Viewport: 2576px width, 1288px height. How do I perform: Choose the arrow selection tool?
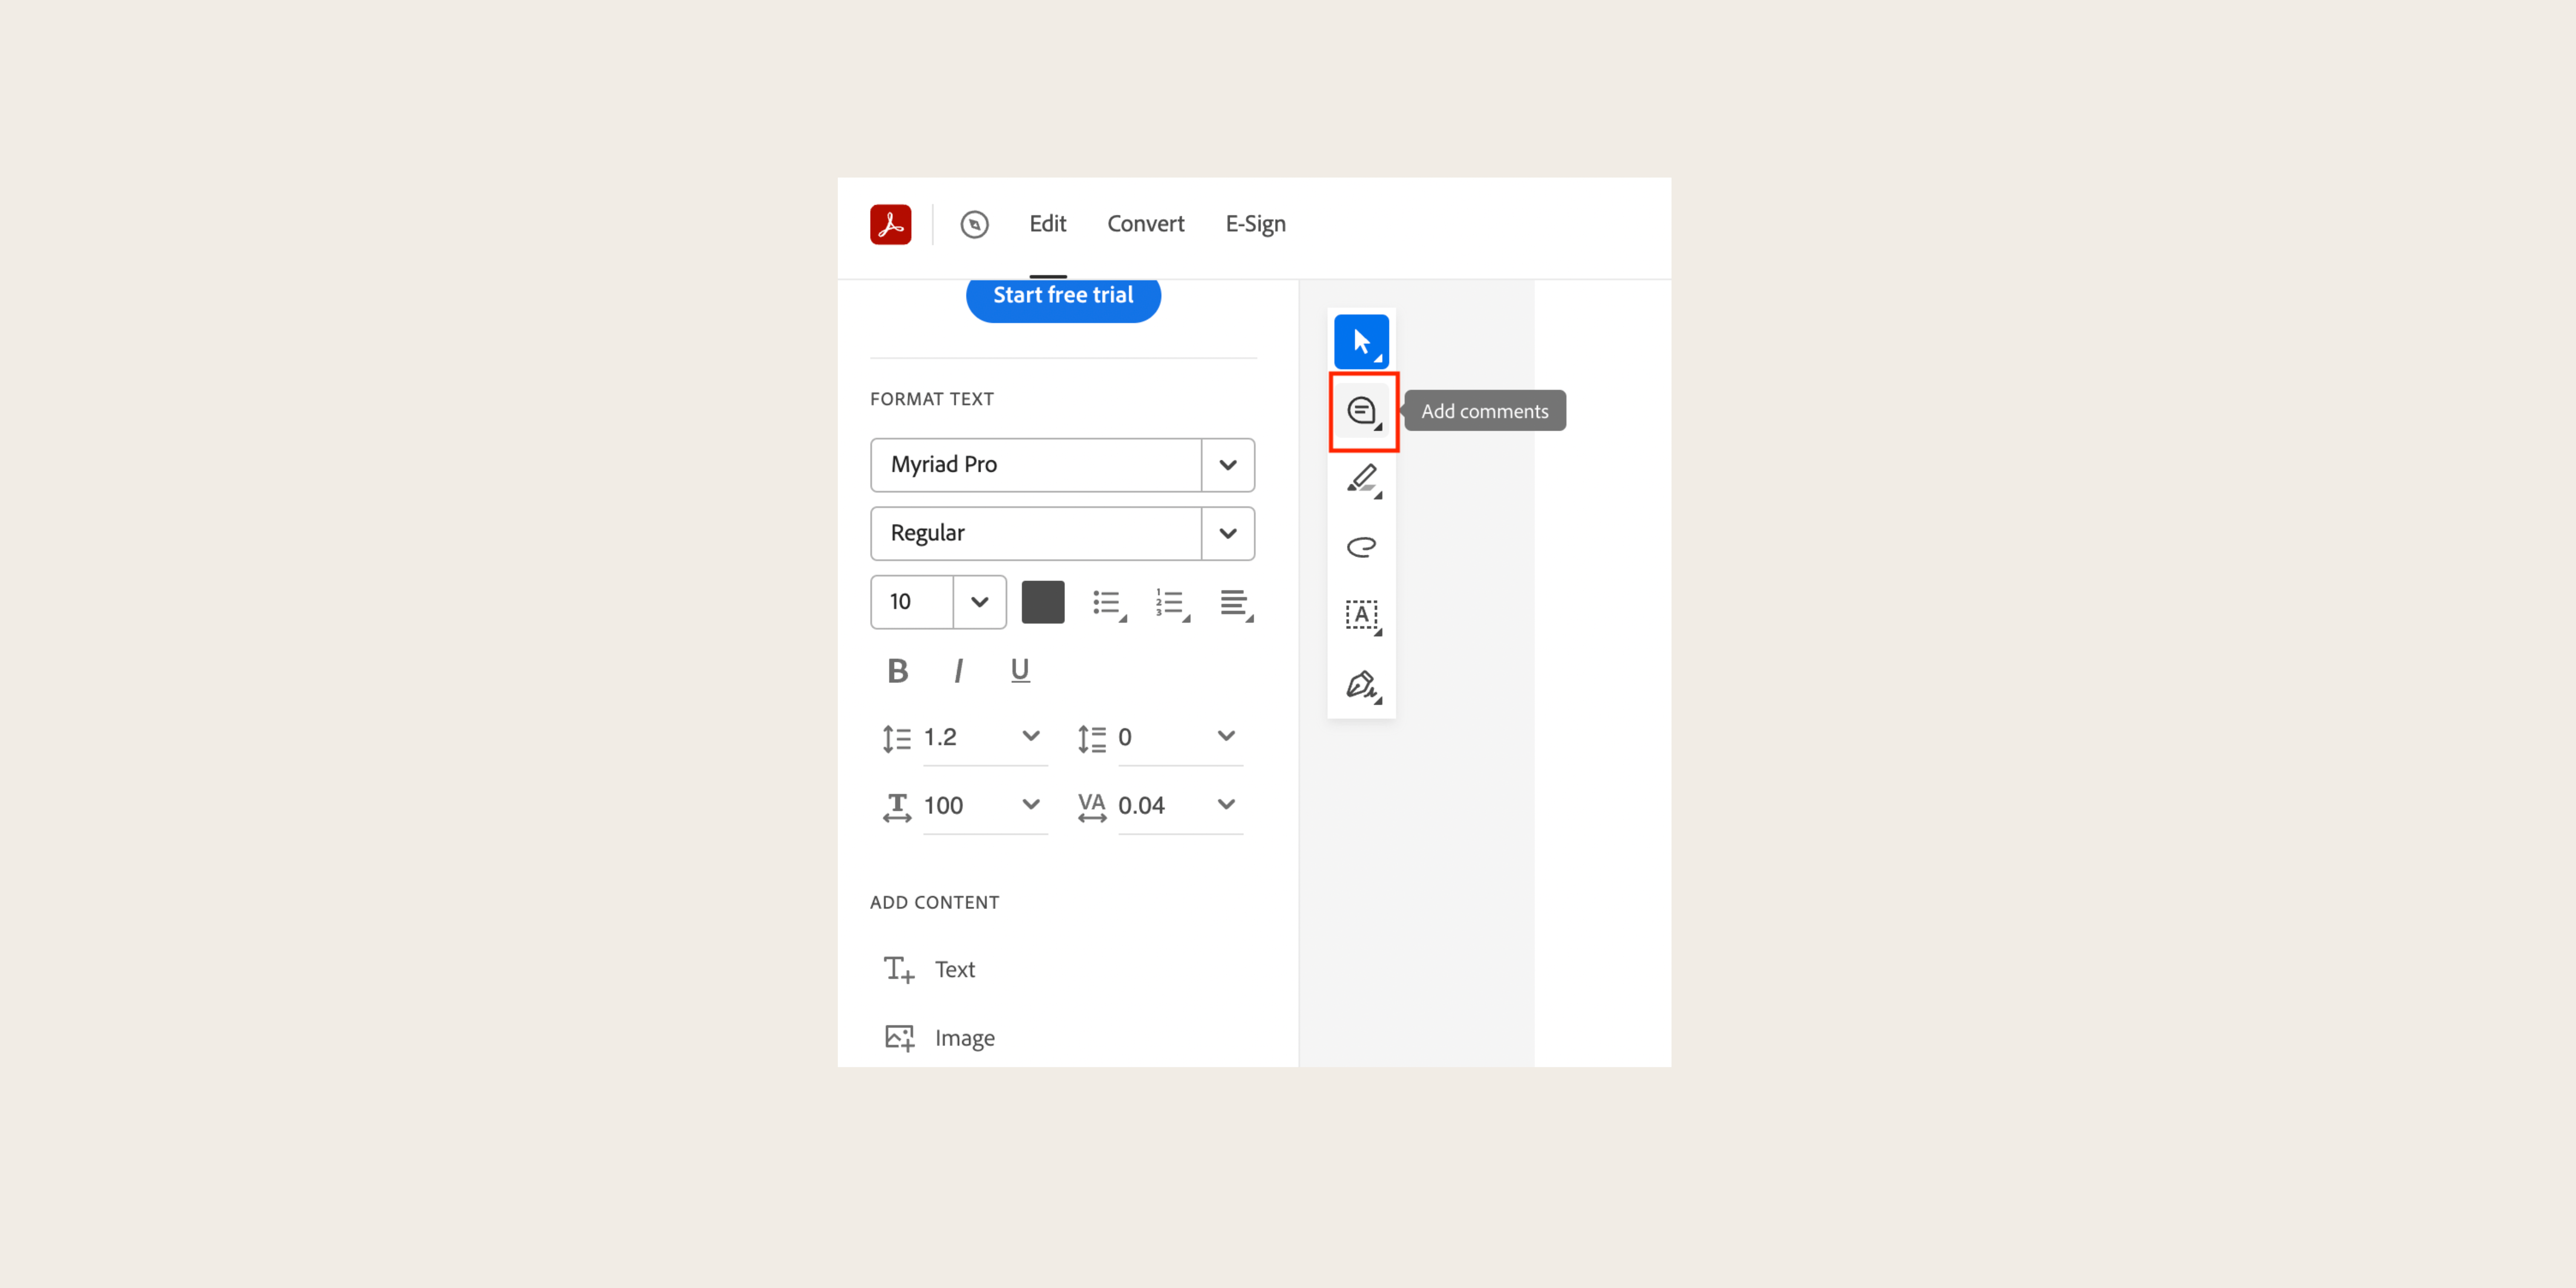(x=1361, y=342)
